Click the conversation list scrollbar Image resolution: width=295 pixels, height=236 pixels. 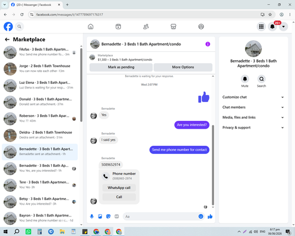(x=81, y=84)
